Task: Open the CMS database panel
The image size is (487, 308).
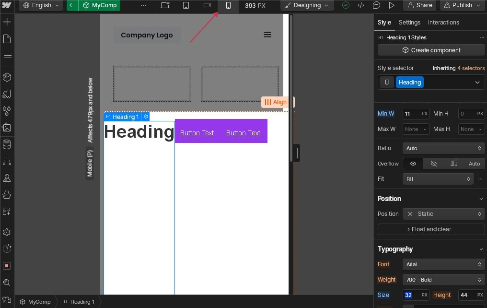Action: pyautogui.click(x=7, y=144)
